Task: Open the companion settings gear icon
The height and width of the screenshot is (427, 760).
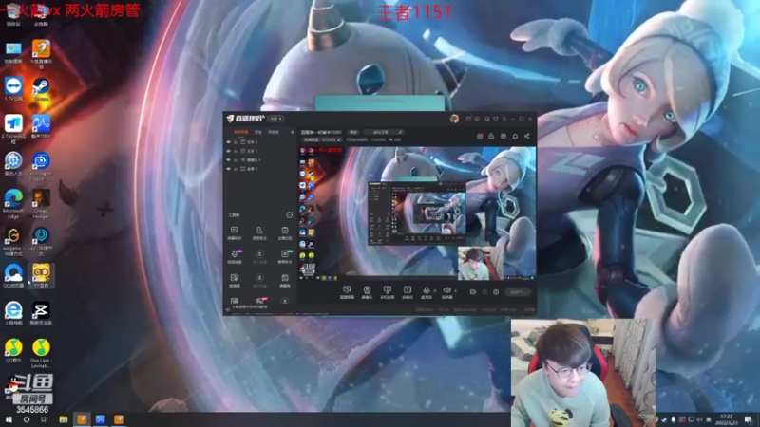Action: (x=496, y=292)
